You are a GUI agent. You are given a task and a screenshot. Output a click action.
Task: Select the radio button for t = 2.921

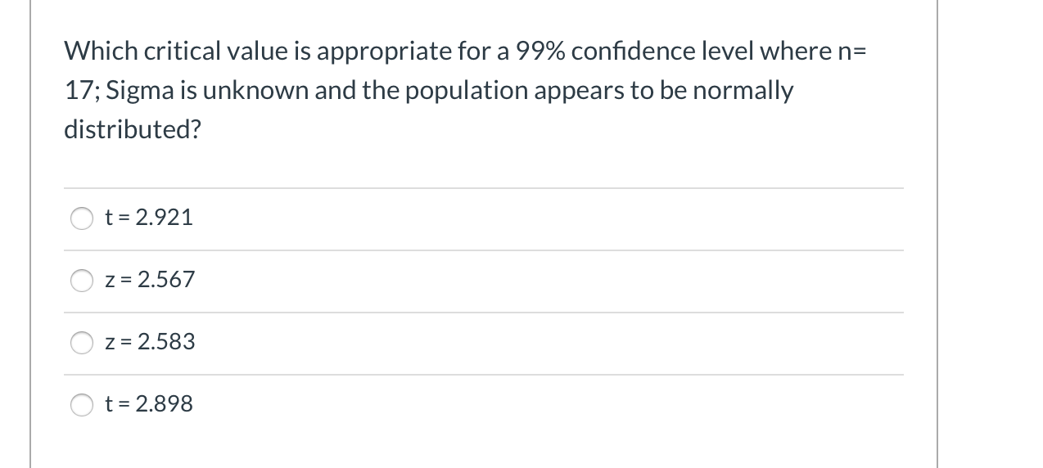point(82,218)
